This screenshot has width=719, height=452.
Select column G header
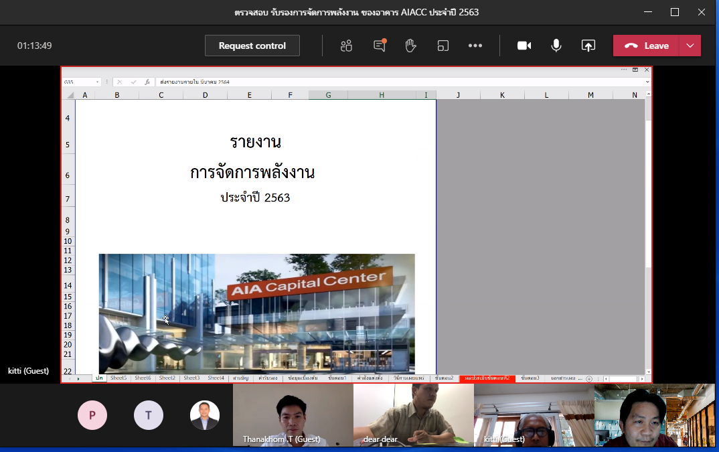coord(328,95)
